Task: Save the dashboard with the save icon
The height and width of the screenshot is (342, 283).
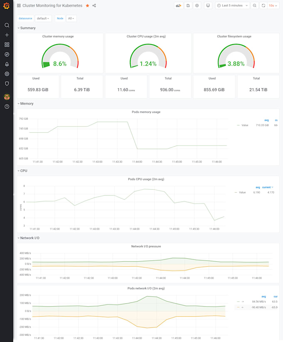Action: click(x=188, y=6)
